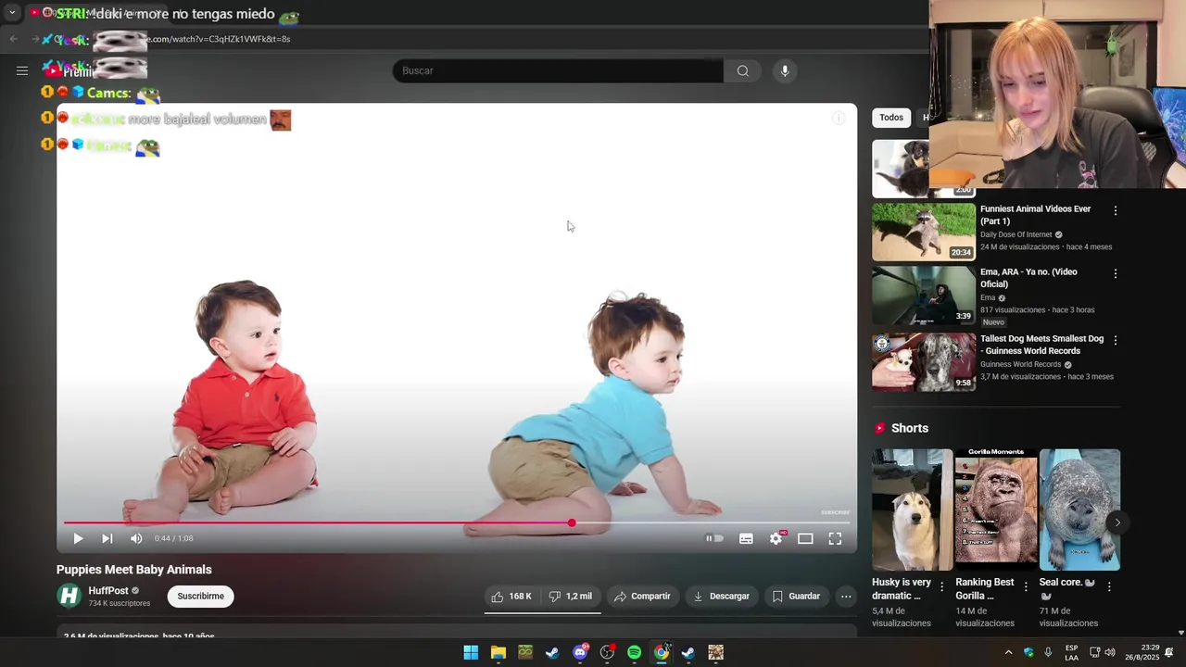Open the tray volume speaker icon
This screenshot has height=667, width=1186.
(1110, 652)
